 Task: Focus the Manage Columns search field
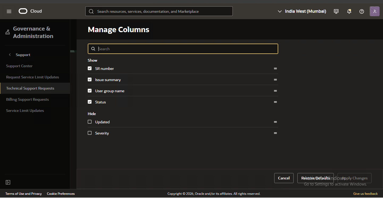click(186, 49)
